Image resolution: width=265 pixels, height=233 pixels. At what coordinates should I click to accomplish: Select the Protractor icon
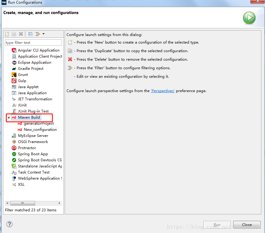click(x=14, y=148)
